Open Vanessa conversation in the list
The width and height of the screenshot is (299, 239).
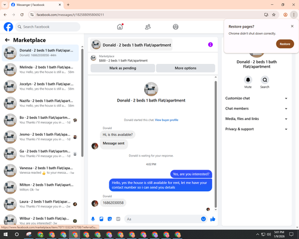point(41,170)
